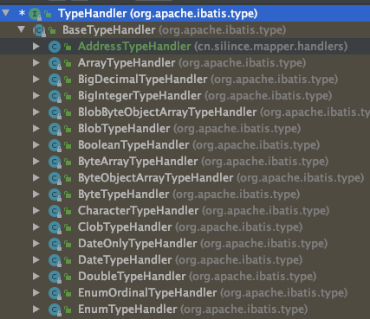Screen dimensions: 370x319
Task: Click the public lock icon beside AddressTypeHandler
Action: coord(68,47)
